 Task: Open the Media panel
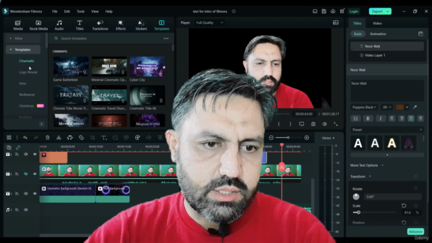(x=18, y=25)
